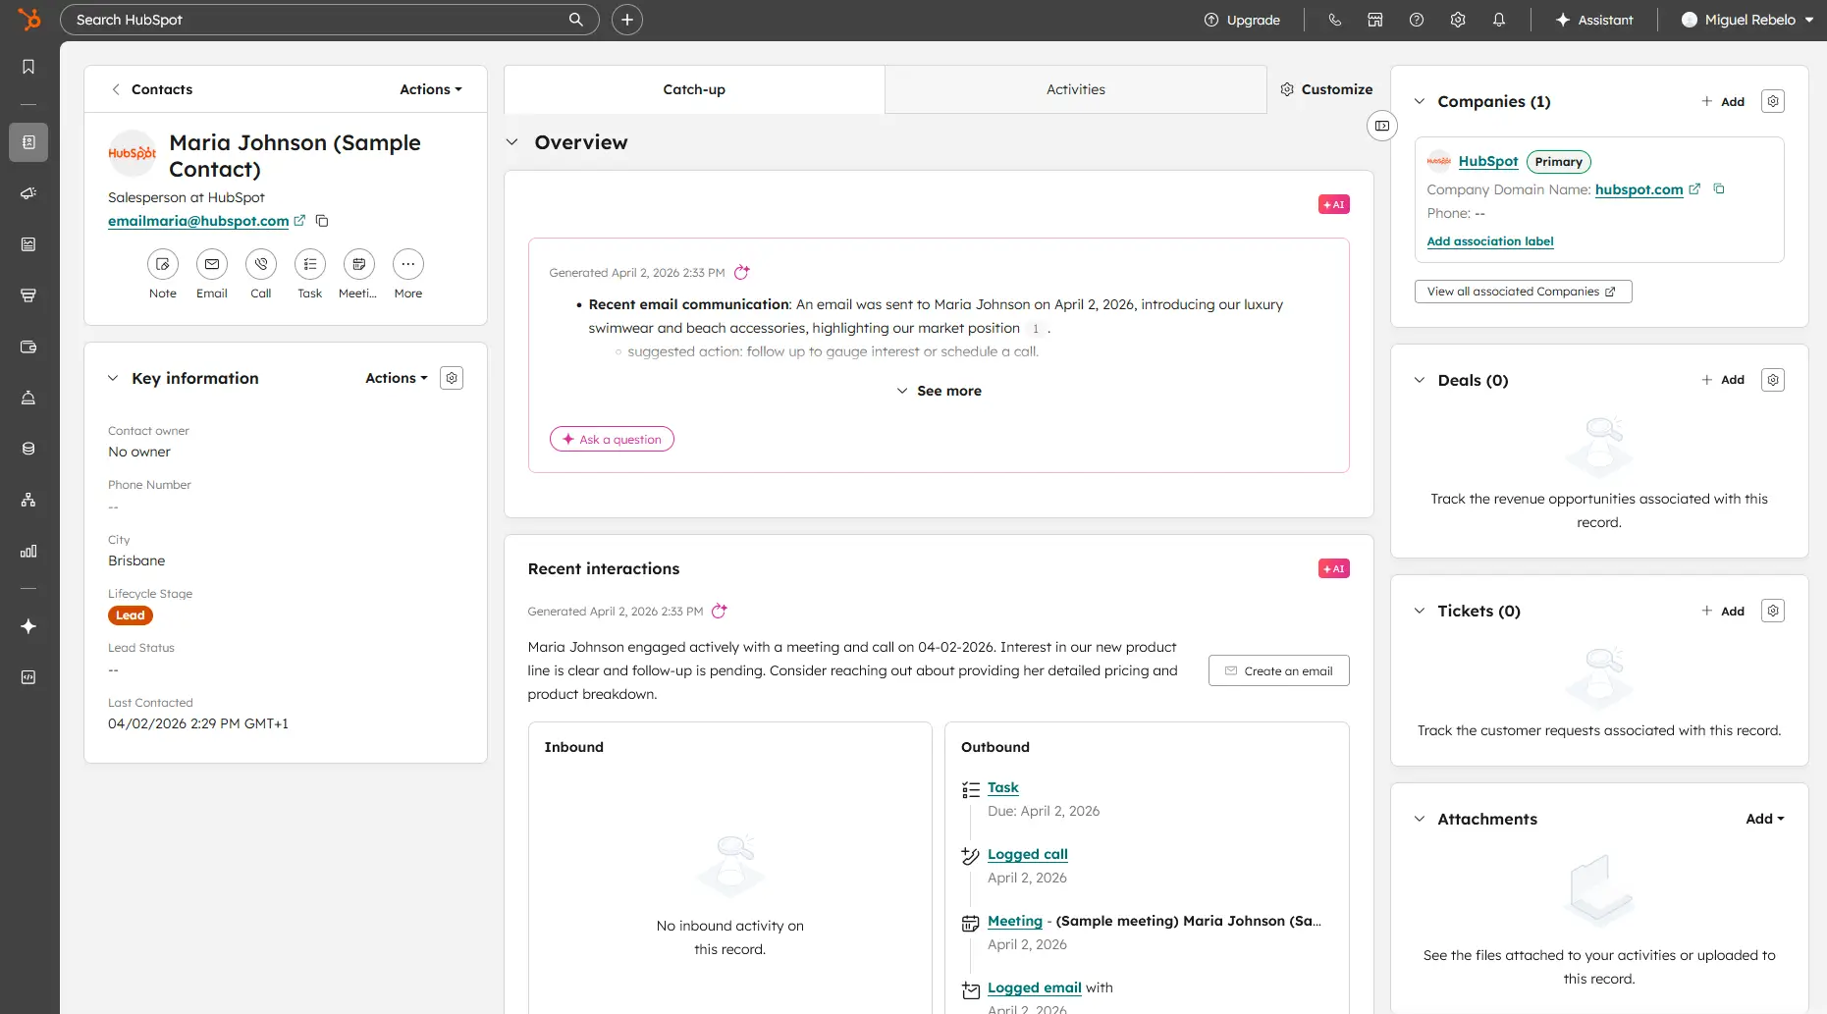Add a company association
Viewport: 1827px width, 1014px height.
tap(1723, 101)
